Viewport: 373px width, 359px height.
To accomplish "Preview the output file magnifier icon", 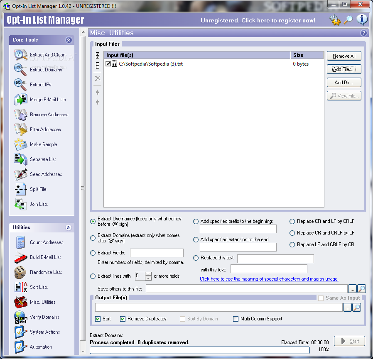I will click(356, 308).
